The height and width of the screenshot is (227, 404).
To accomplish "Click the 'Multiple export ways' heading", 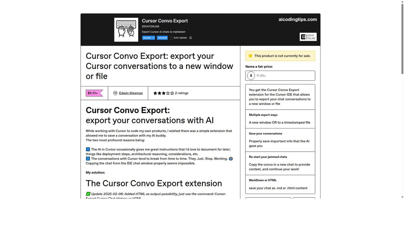I will 263,115.
